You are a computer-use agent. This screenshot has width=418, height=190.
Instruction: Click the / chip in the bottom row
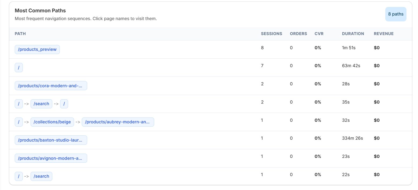tap(19, 176)
